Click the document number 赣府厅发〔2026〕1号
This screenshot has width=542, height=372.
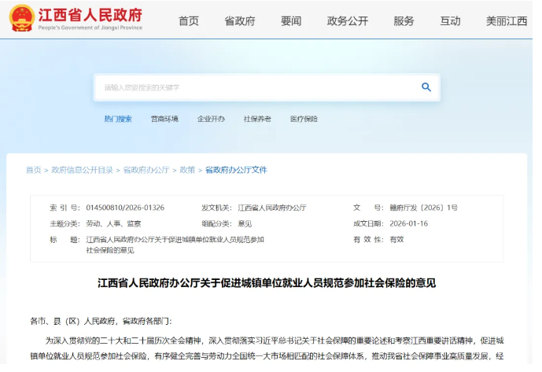point(423,208)
